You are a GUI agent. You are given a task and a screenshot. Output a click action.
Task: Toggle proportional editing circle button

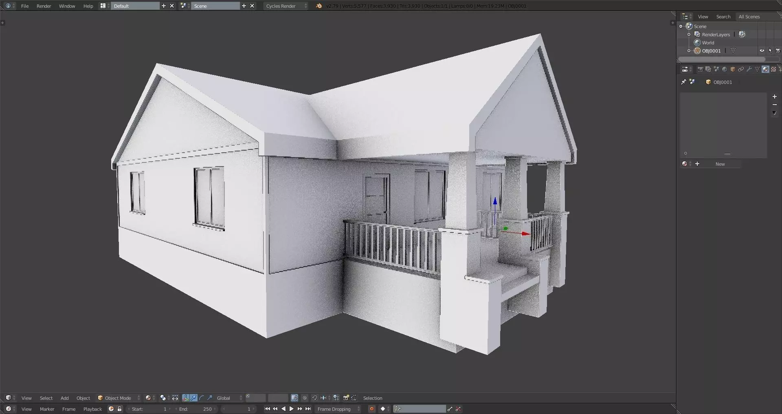click(x=305, y=398)
